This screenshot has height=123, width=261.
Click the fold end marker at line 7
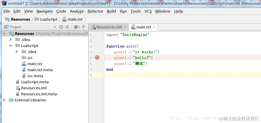coord(104,69)
